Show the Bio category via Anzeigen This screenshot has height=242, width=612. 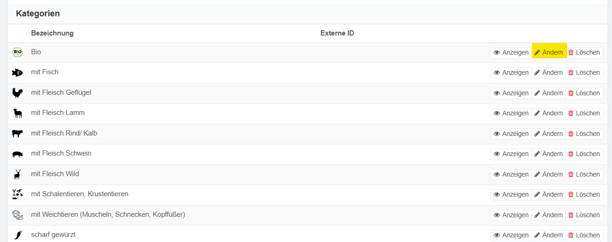[x=511, y=52]
